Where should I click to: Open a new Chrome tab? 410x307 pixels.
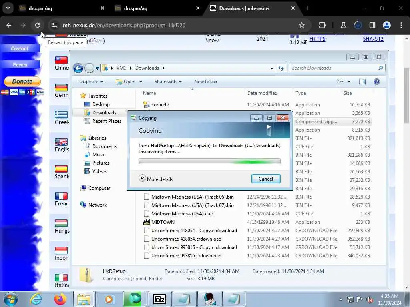(x=307, y=8)
